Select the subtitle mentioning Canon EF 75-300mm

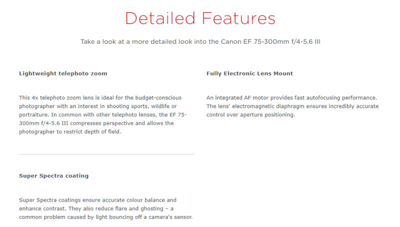[200, 42]
